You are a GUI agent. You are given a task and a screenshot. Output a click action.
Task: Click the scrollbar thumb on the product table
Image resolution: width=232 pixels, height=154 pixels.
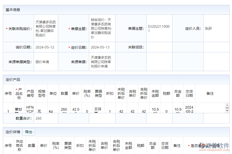click(227, 108)
